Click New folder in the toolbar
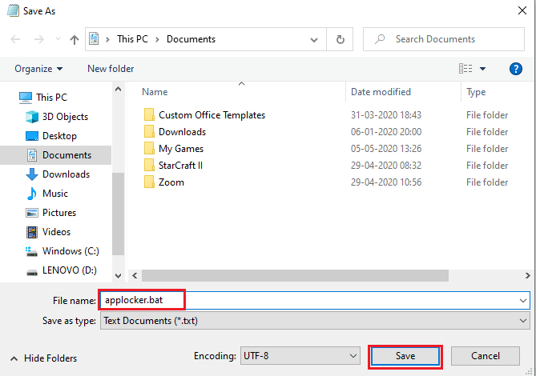The height and width of the screenshot is (376, 536). click(111, 69)
